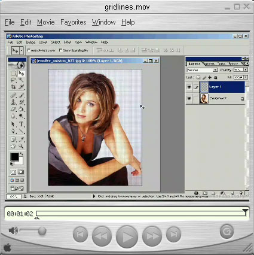Open Photoshop's Filter menu
The height and width of the screenshot is (255, 254).
coord(68,42)
